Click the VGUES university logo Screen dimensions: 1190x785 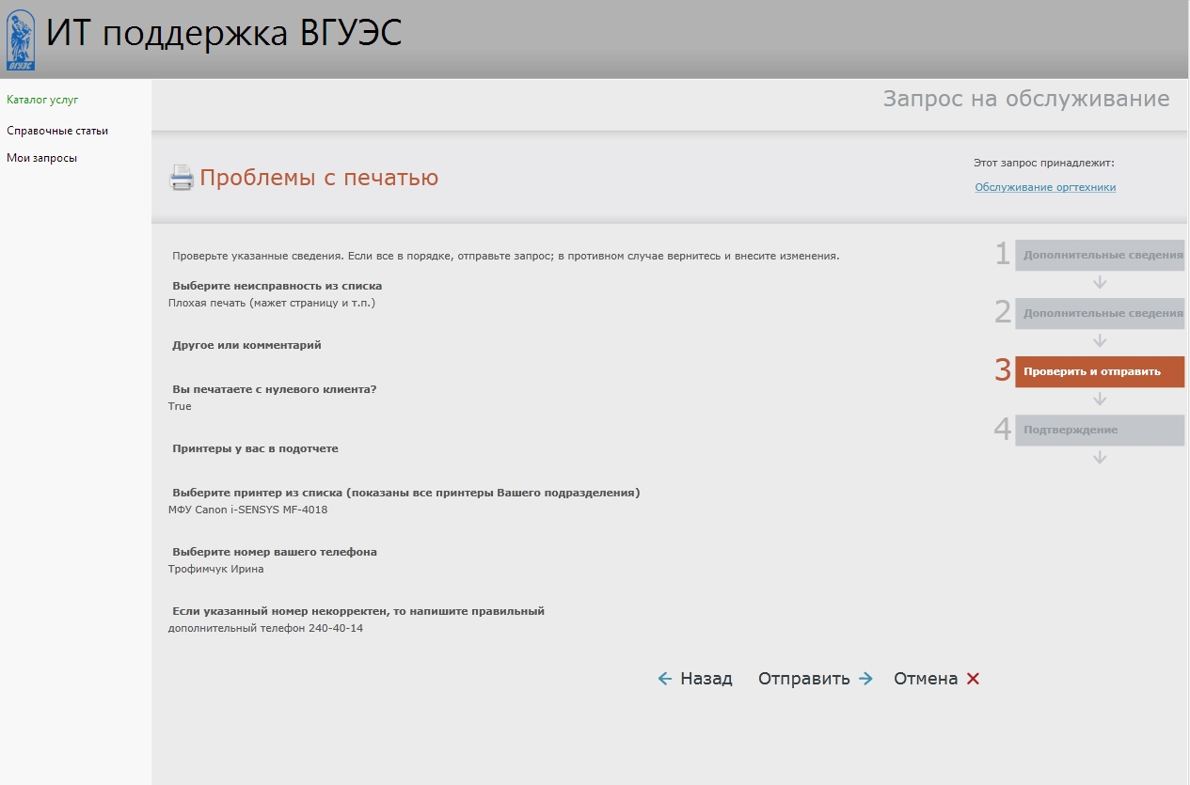tap(21, 40)
